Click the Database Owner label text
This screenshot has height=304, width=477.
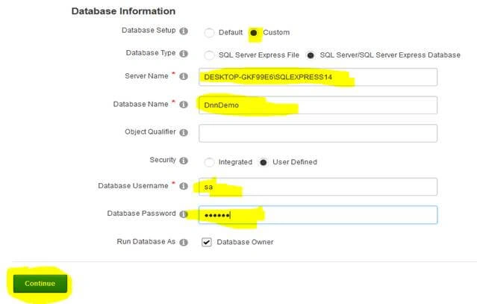pyautogui.click(x=245, y=242)
